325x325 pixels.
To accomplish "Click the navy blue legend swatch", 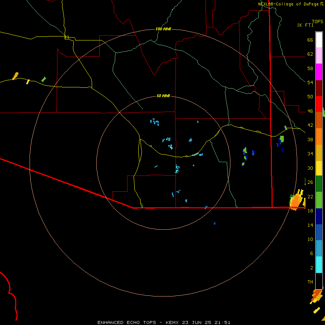I will pyautogui.click(x=319, y=216).
